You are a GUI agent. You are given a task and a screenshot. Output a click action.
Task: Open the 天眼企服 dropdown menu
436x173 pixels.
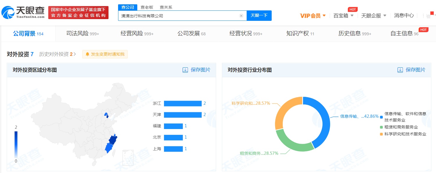tap(374, 16)
